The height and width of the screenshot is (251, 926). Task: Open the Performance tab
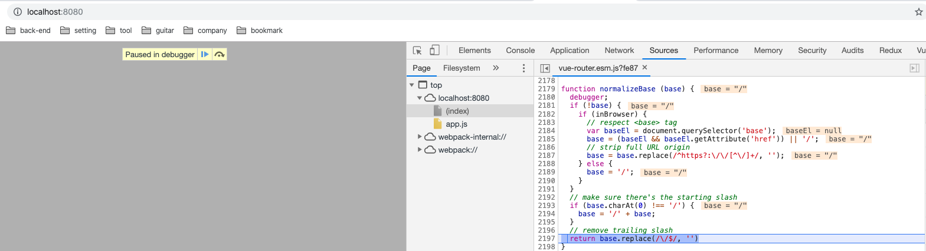tap(716, 51)
